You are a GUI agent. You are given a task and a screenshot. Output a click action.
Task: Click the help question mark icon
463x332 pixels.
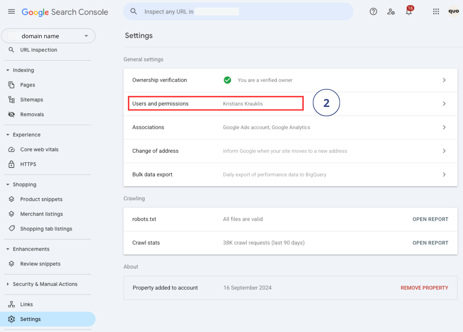pyautogui.click(x=373, y=11)
